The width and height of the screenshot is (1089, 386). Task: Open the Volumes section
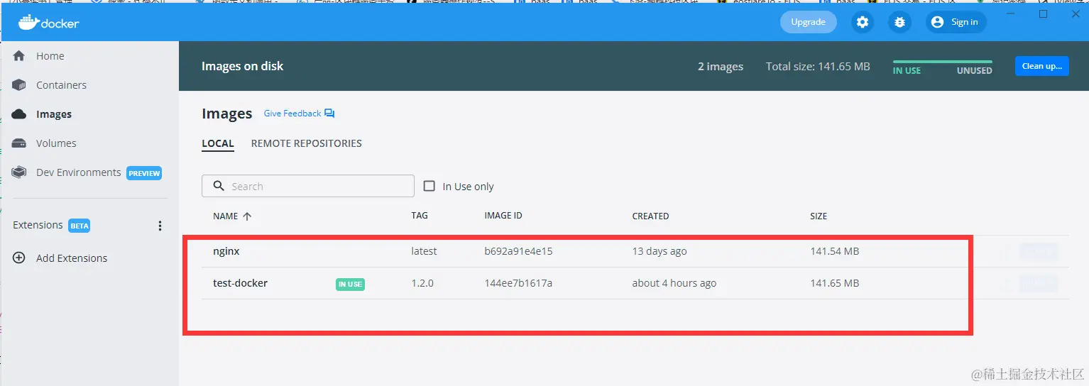[56, 143]
